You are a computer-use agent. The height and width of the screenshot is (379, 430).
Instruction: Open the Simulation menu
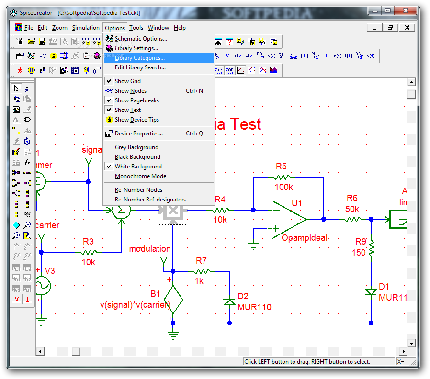pos(86,28)
